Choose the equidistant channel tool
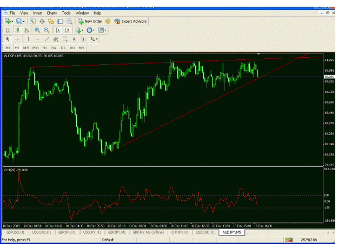Viewport: 338px width, 244px height. pos(56,39)
